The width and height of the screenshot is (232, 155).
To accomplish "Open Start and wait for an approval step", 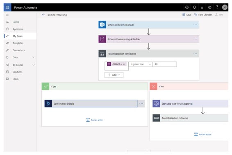I will click(191, 103).
